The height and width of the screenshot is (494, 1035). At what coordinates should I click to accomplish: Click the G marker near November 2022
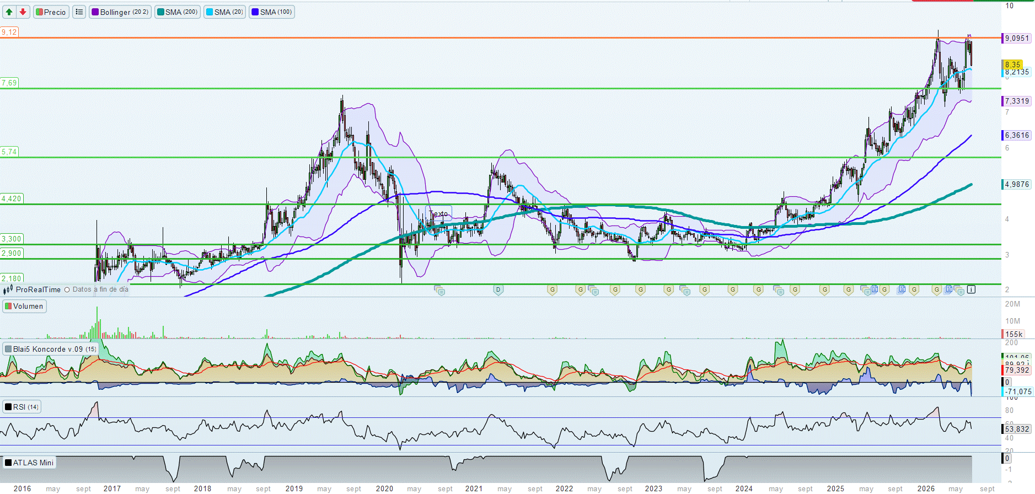(x=640, y=289)
